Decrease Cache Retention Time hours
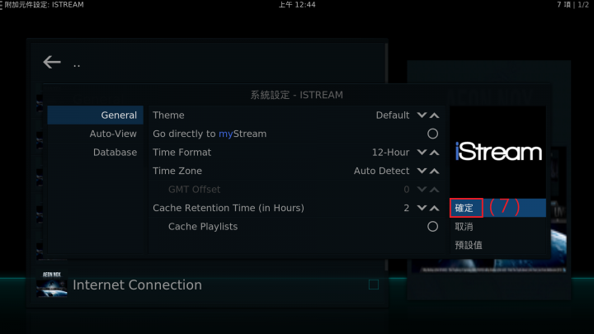The height and width of the screenshot is (334, 594). pos(422,208)
